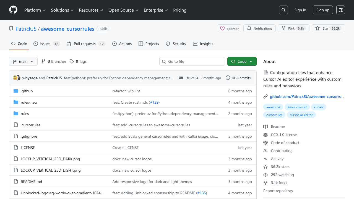
Task: Expand the green Code dropdown
Action: click(242, 61)
